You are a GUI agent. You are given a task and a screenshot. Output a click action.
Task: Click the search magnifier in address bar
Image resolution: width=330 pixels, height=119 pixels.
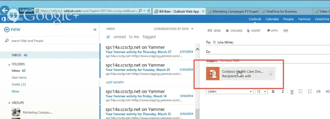(140, 11)
